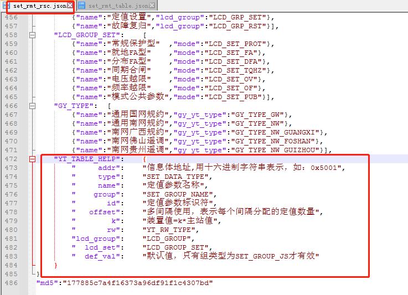Click the "LCD_GROUP_SET" value on line 482

[x=175, y=247]
